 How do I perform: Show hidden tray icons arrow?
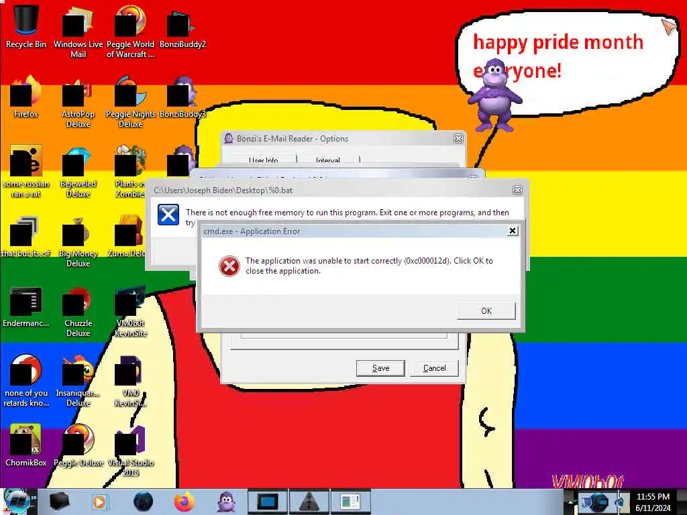point(570,502)
